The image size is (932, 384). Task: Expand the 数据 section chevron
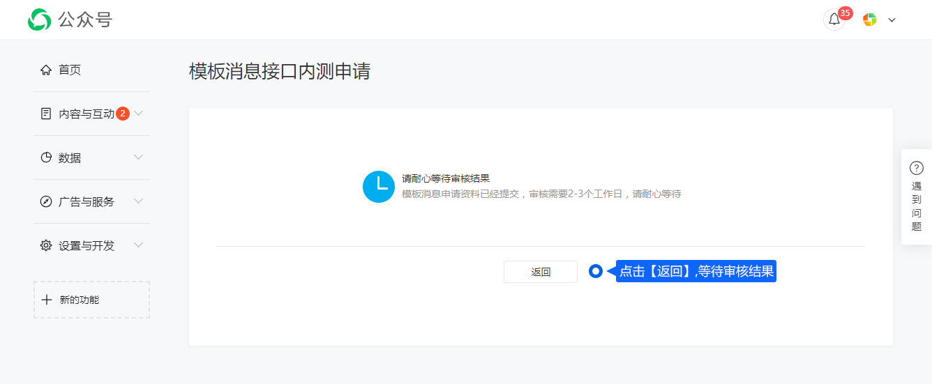(x=138, y=158)
